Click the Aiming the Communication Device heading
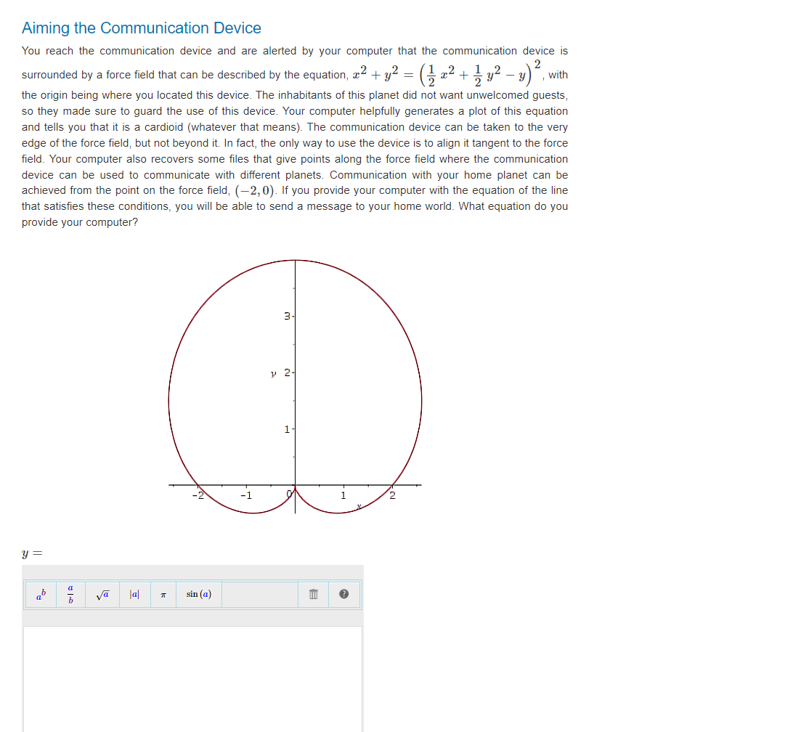Screen dimensions: 785x732 [142, 28]
